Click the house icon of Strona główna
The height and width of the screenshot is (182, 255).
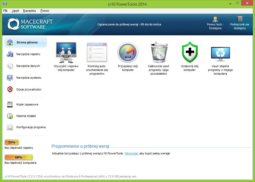coord(10,42)
